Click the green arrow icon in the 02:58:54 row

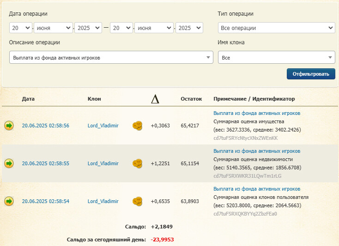[x=9, y=201]
